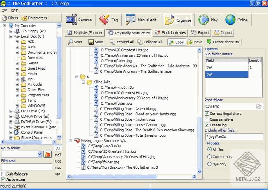Screen dimensions: 268x190
Task: Select the Shared Documents folder
Action: 36,137
